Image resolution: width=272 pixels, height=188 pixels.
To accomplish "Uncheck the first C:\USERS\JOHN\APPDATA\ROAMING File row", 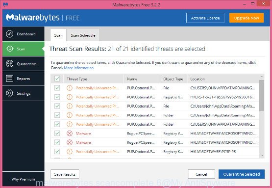I will coord(57,88).
